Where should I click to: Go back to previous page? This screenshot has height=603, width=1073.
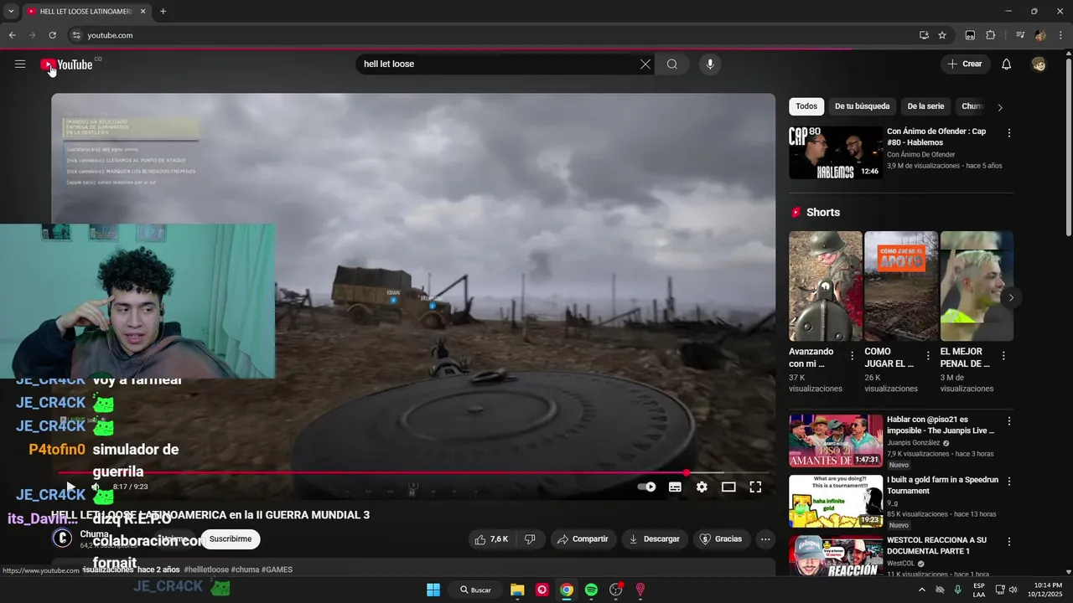[x=13, y=35]
